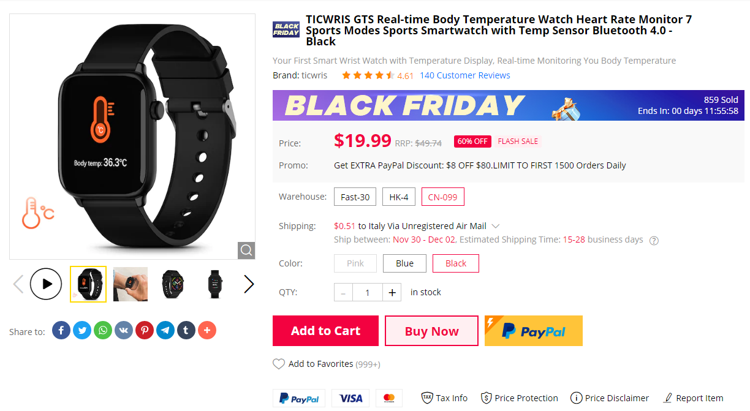750x411 pixels.
Task: Switch warehouse to HK-4
Action: [x=398, y=197]
